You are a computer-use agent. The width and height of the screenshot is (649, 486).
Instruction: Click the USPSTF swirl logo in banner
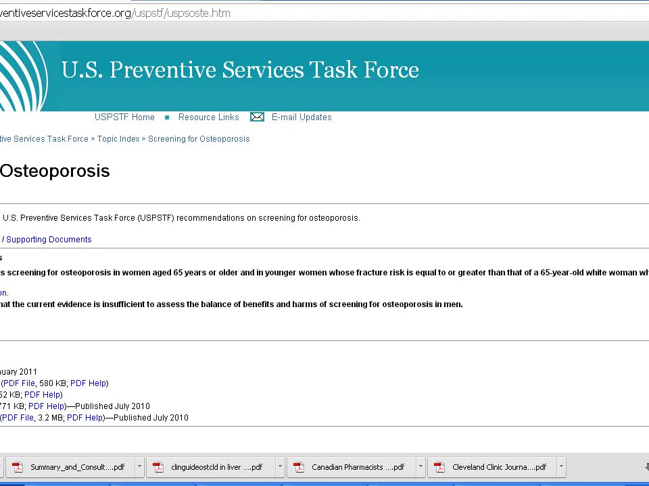coord(24,76)
